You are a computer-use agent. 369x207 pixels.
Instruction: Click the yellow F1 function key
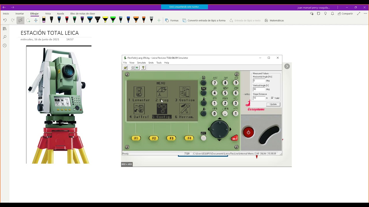pos(136,138)
